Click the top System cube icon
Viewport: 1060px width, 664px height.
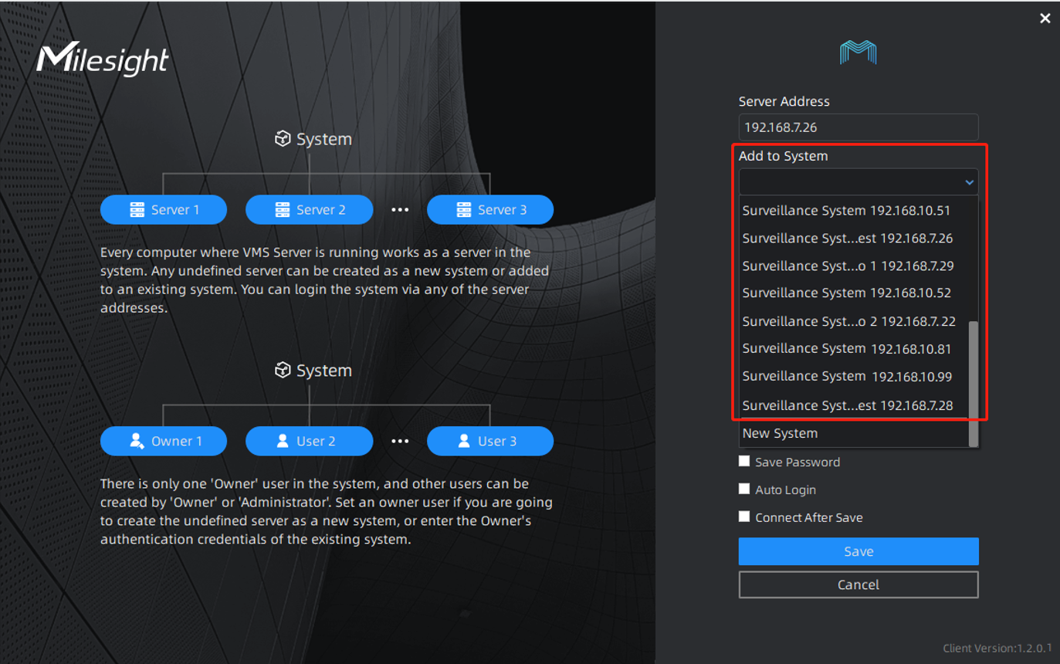coord(283,139)
